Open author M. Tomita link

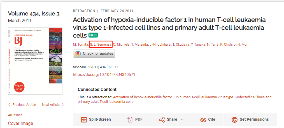pyautogui.click(x=80, y=45)
